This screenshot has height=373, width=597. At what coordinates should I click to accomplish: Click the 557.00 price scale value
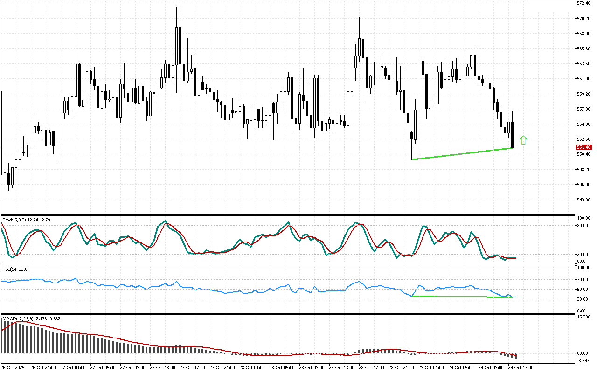(x=583, y=109)
